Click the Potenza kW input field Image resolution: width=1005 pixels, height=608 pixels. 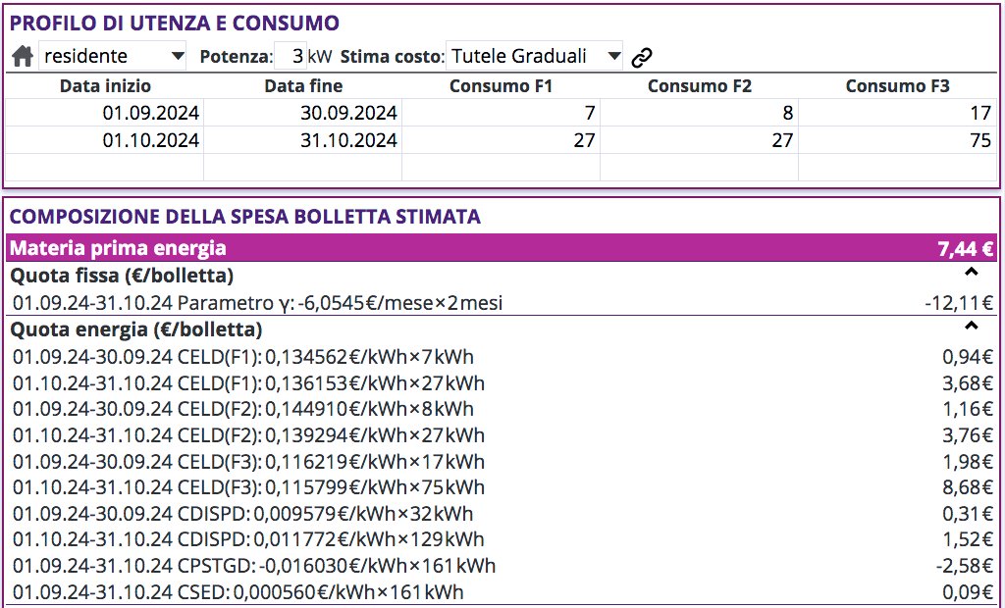[291, 57]
